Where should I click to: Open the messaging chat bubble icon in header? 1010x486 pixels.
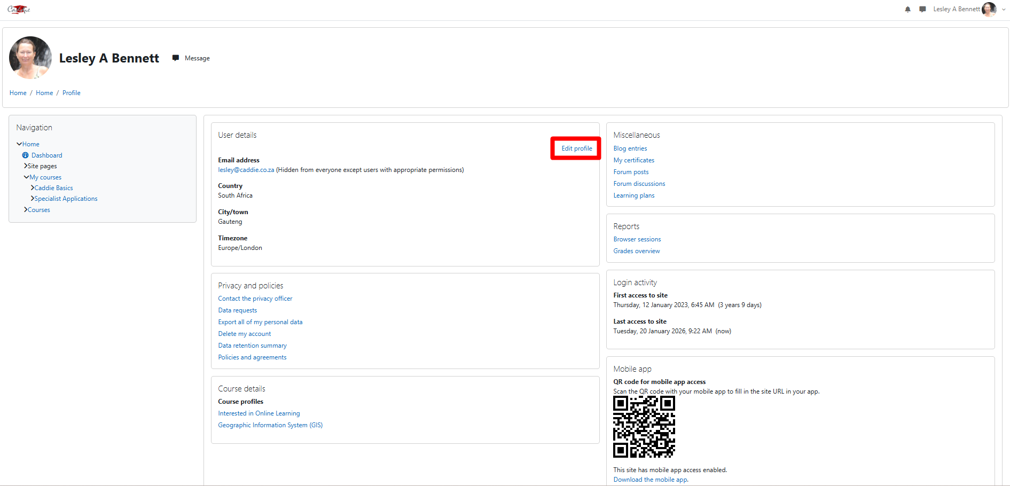[922, 10]
